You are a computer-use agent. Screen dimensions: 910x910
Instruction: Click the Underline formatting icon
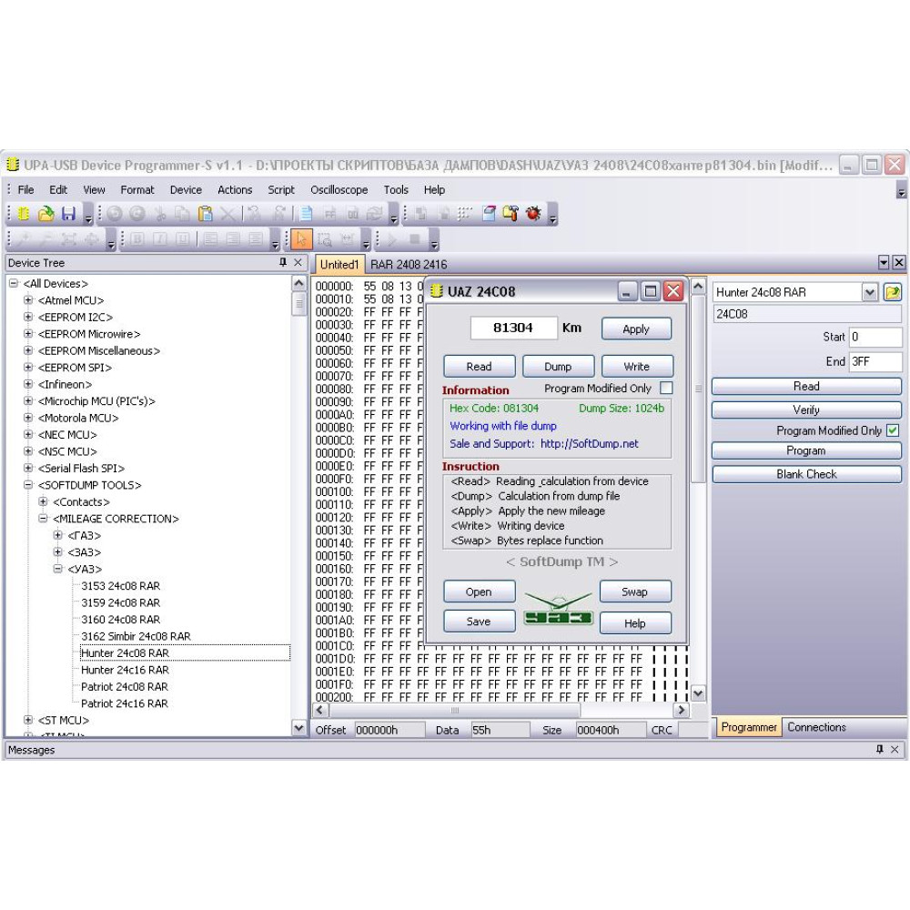(x=182, y=239)
